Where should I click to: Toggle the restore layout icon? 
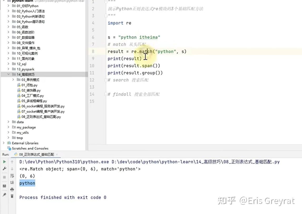[4, 186]
